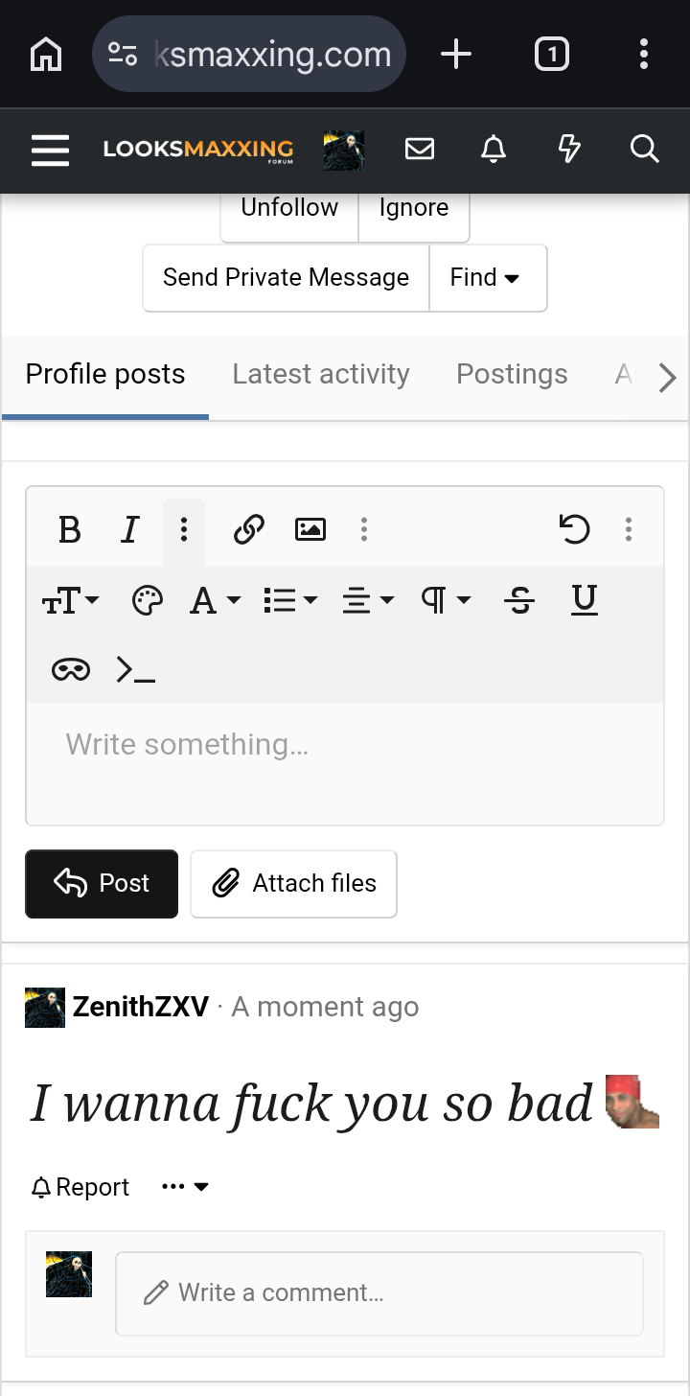Open the list type dropdown
Screen dimensions: 690x1396
[289, 601]
